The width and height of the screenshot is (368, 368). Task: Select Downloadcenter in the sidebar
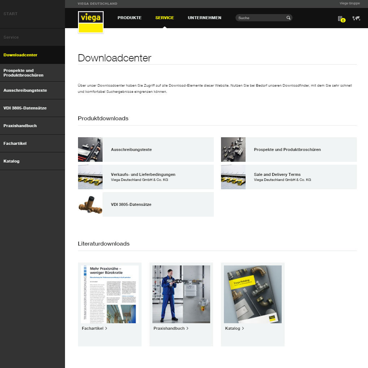coord(33,55)
